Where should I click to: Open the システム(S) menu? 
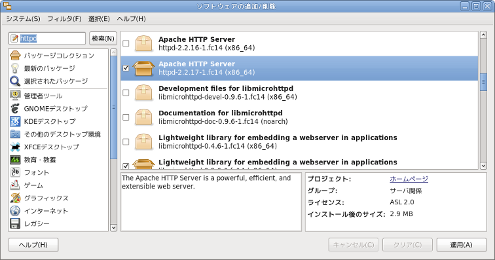[23, 19]
